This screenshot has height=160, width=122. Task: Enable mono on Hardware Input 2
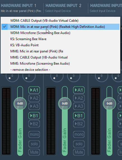tap(79, 134)
